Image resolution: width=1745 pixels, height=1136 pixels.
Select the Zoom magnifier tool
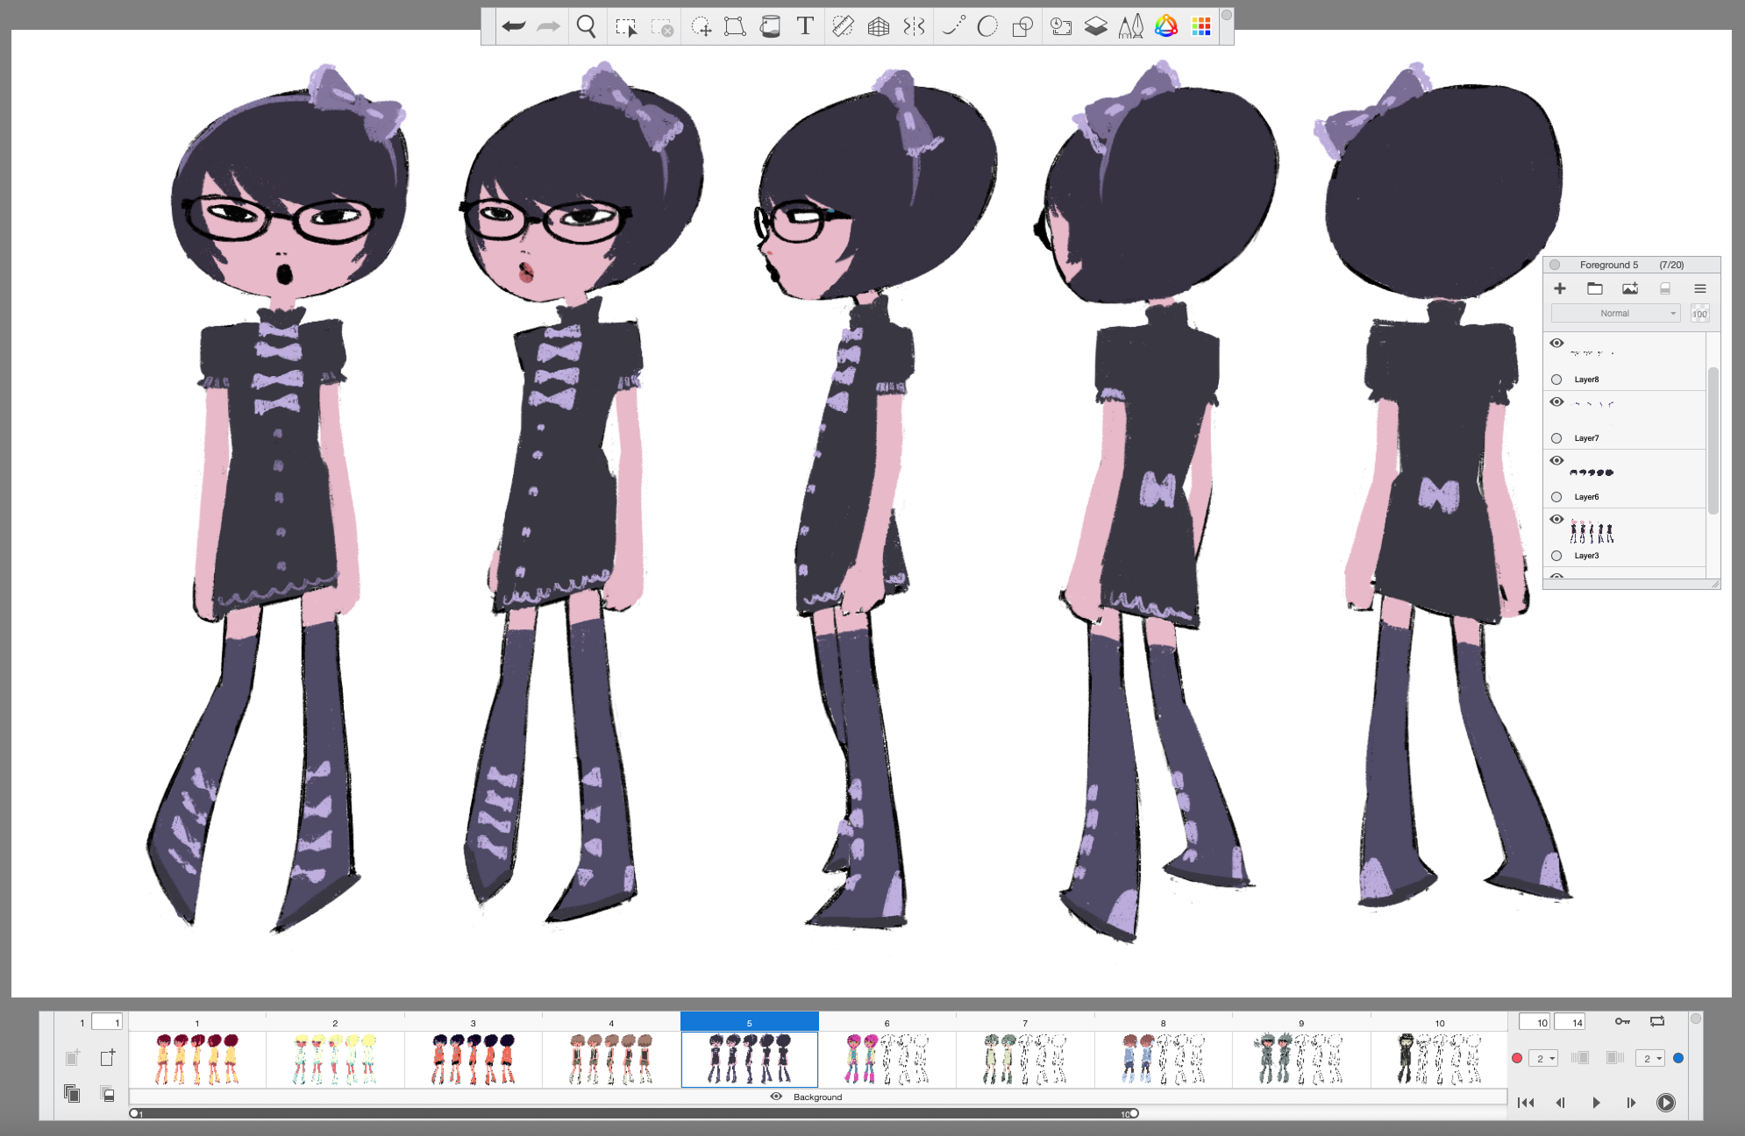tap(586, 26)
